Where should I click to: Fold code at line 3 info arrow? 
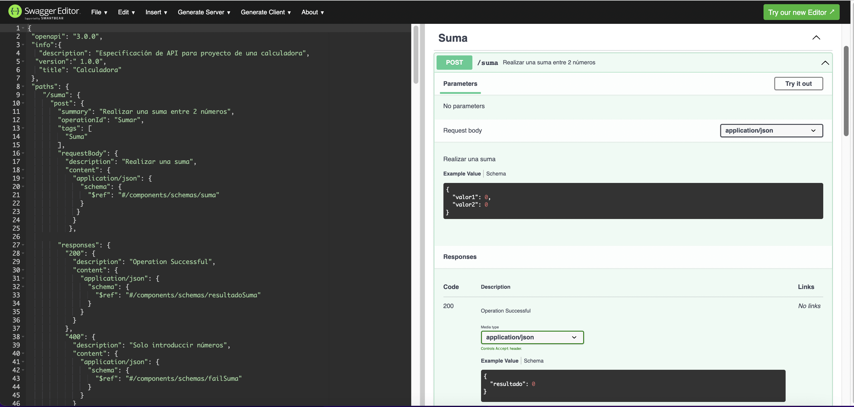[x=23, y=45]
